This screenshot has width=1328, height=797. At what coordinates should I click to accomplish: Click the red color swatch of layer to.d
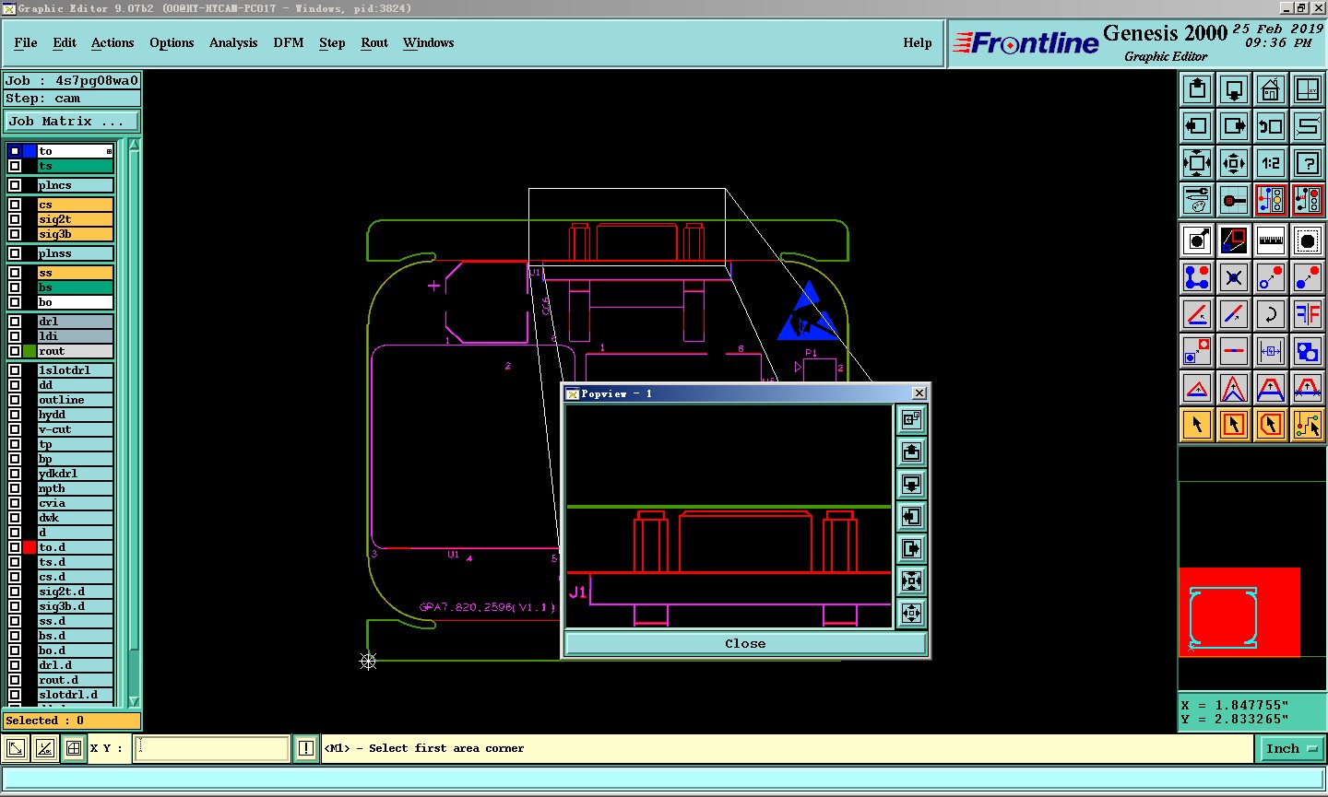tap(30, 547)
